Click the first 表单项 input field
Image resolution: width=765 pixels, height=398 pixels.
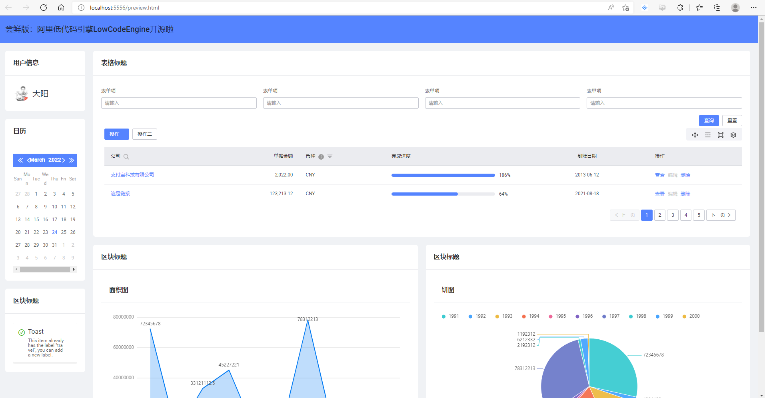179,103
